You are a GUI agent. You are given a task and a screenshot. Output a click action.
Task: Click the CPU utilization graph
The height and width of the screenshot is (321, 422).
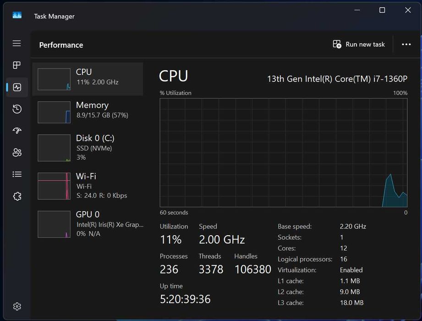284,153
